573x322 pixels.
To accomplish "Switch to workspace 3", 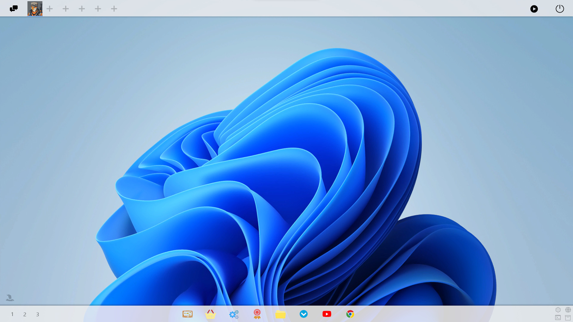I will tap(38, 314).
